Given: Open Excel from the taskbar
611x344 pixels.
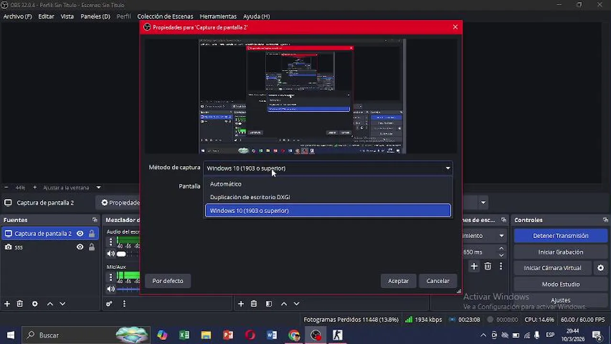Looking at the screenshot, I should (184, 335).
